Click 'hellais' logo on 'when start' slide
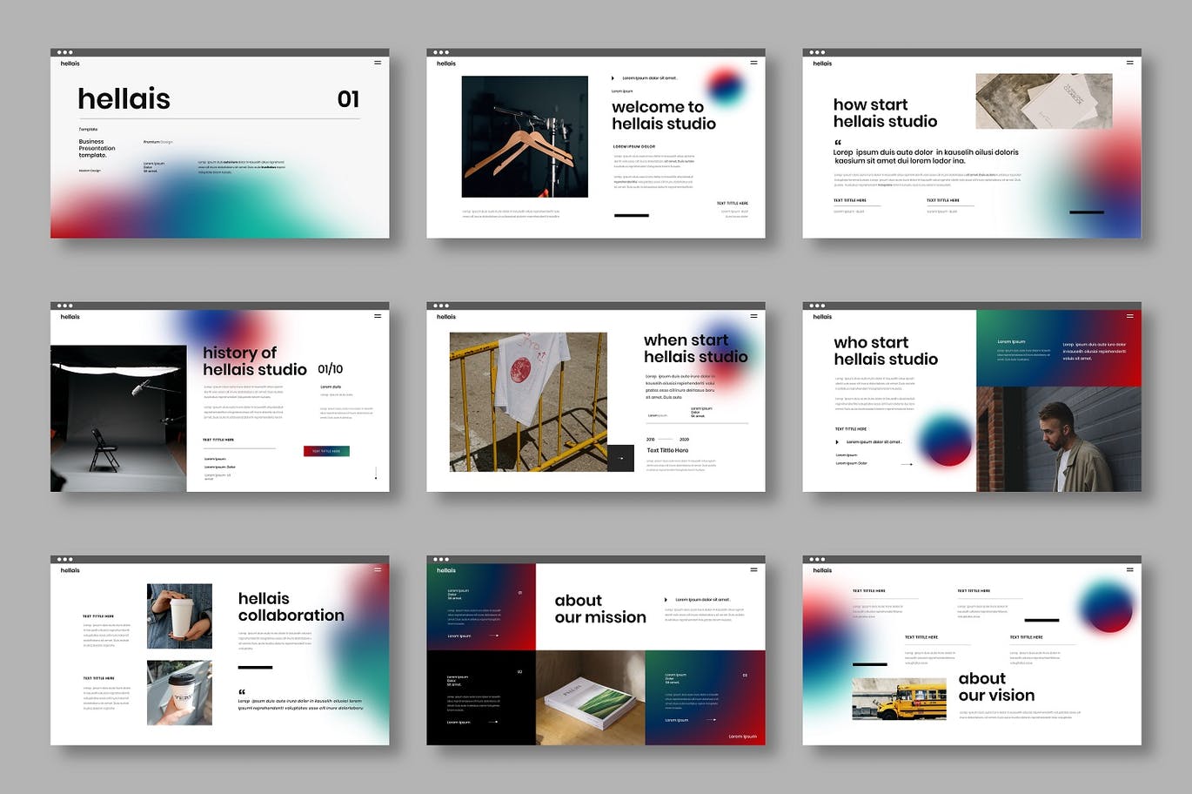 coord(445,317)
